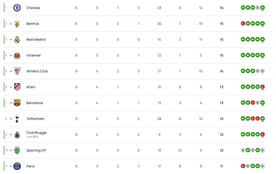Click the Chelsea club crest
This screenshot has width=276, height=174.
[x=17, y=8]
